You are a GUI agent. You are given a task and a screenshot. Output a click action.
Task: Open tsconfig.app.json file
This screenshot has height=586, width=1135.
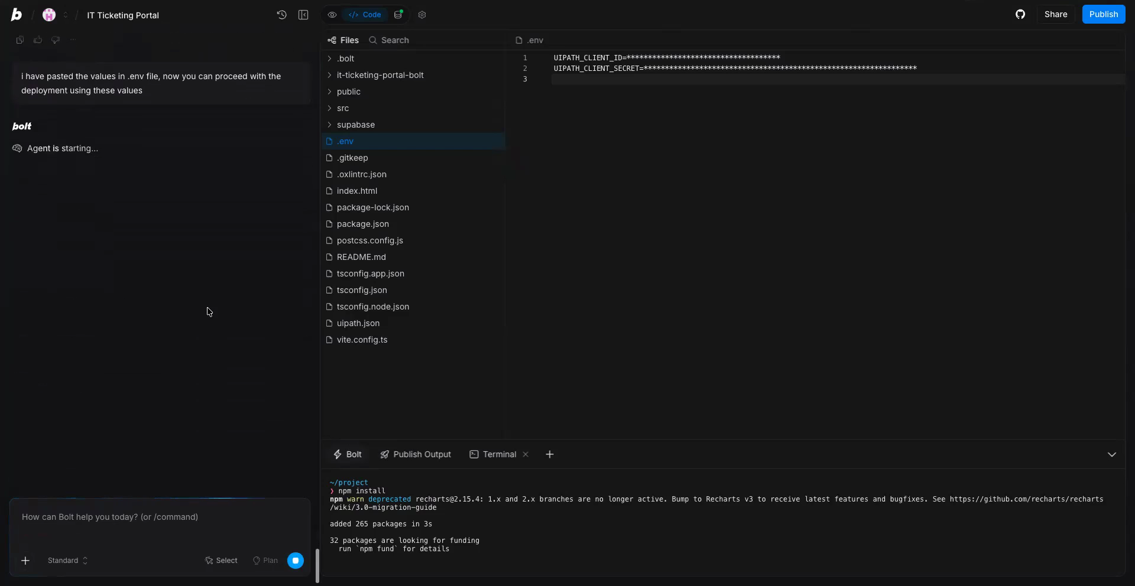tap(414, 274)
